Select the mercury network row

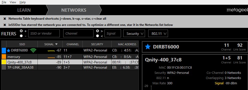click(x=70, y=57)
